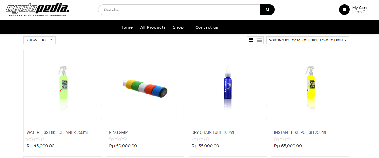Rate Waterless Bike Cleaner with stars
The height and width of the screenshot is (158, 379).
point(35,139)
